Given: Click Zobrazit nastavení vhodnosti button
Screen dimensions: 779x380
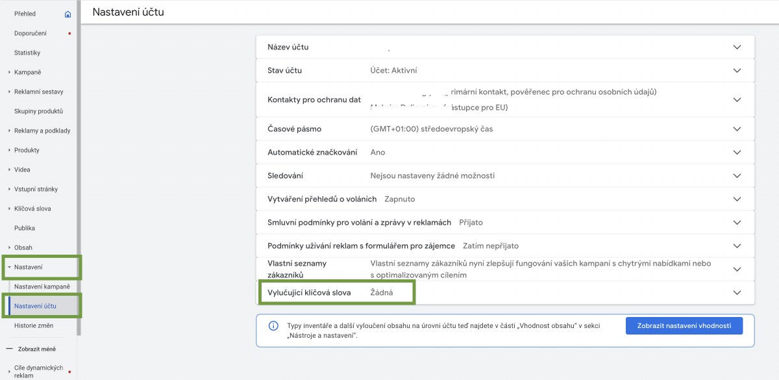Looking at the screenshot, I should [684, 326].
